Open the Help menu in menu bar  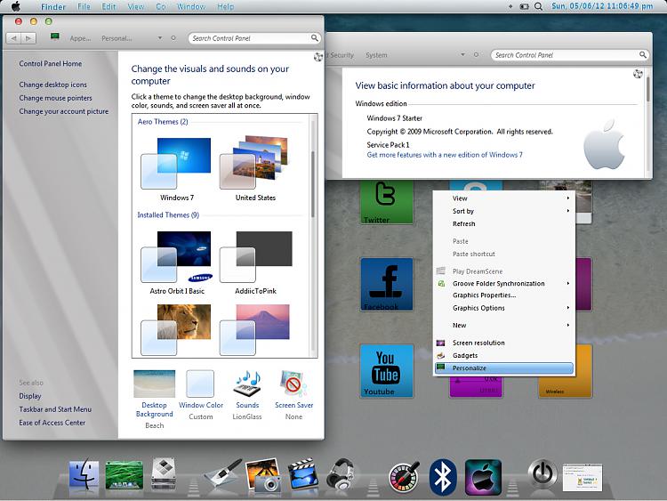pos(226,7)
